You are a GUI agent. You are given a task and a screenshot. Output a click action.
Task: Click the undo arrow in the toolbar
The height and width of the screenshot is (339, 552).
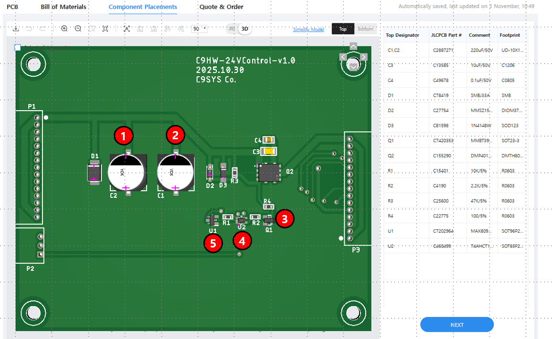29,29
